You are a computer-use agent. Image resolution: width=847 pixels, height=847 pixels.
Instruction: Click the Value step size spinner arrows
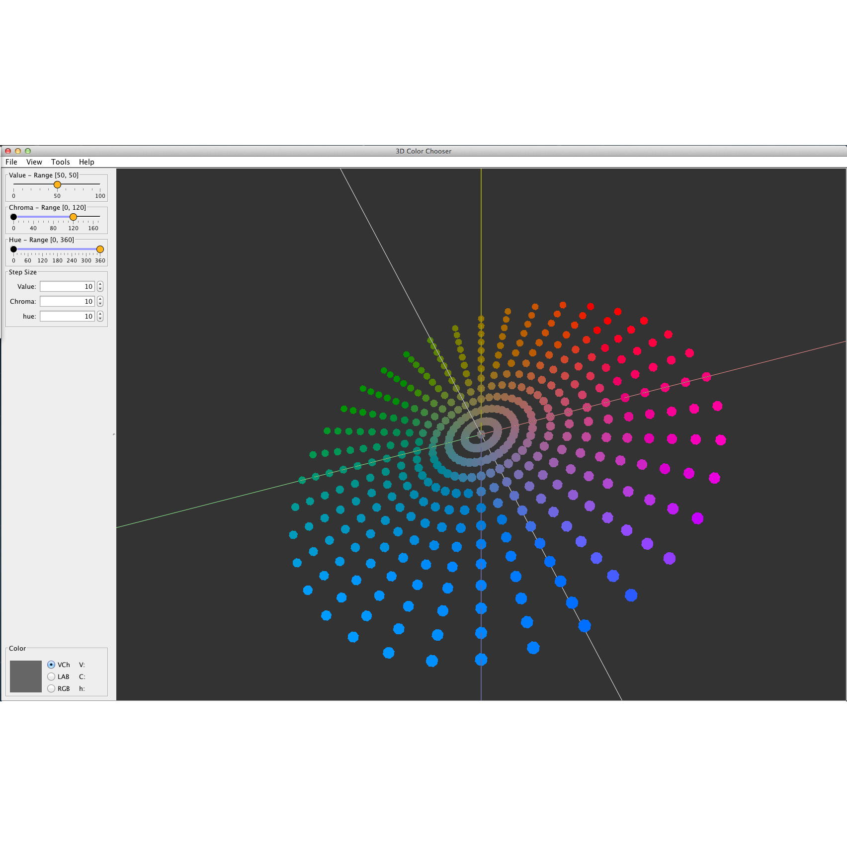tap(100, 286)
